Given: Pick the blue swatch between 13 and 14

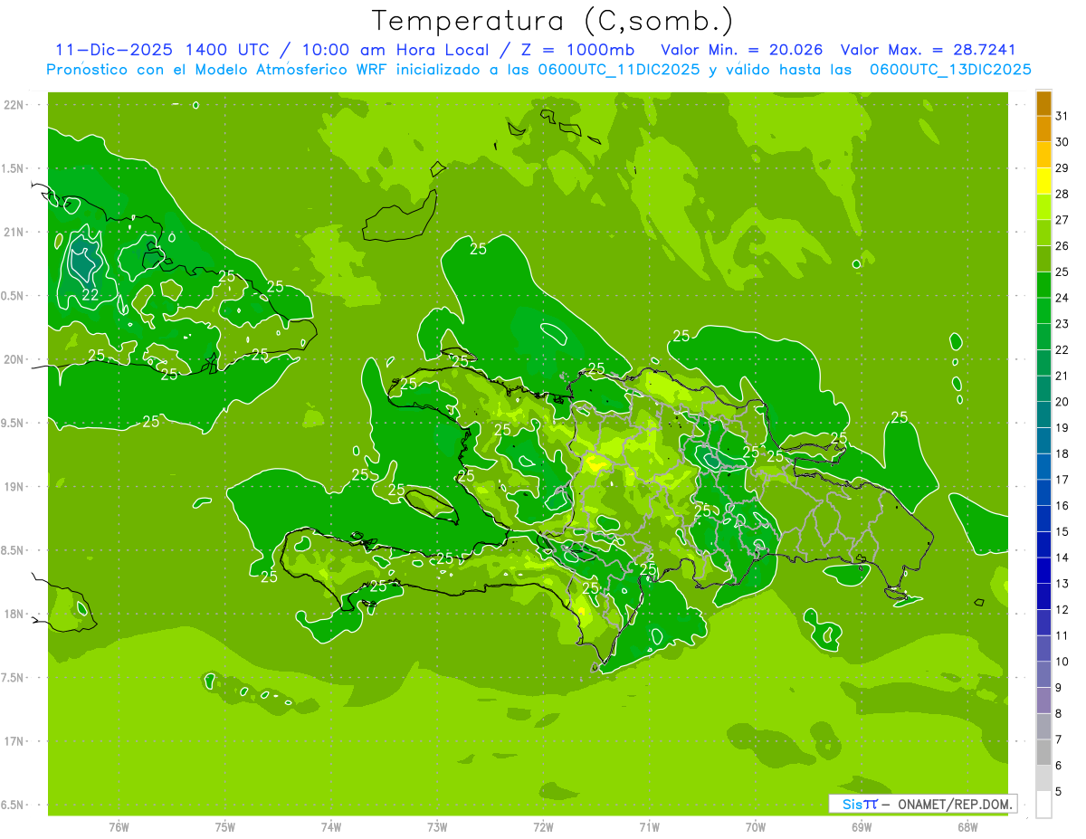Looking at the screenshot, I should coord(1043,571).
